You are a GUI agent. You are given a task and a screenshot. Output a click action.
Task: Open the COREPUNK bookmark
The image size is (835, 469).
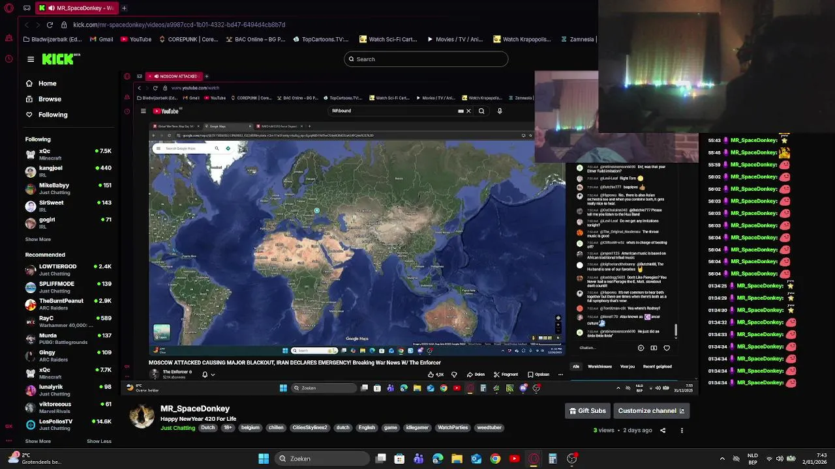(x=189, y=39)
